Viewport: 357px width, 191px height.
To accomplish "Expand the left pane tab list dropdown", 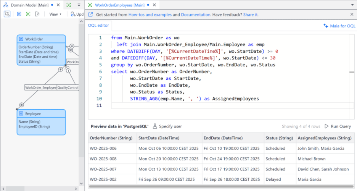I will [79, 5].
